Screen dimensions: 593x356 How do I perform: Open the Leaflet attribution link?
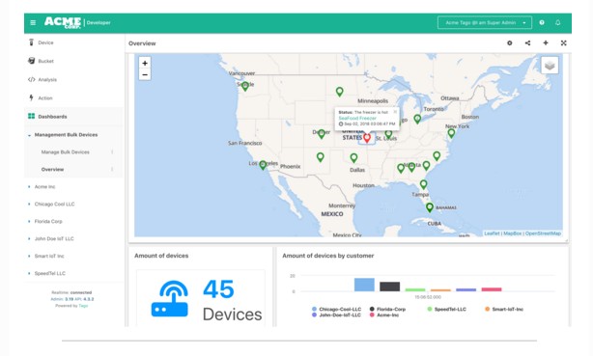pos(492,233)
